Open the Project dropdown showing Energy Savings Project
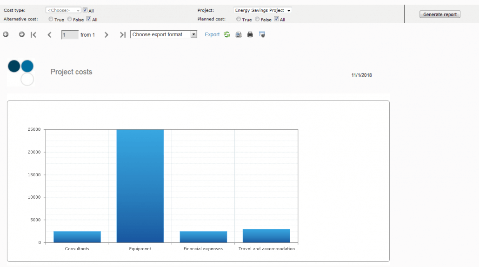The width and height of the screenshot is (479, 267). (x=263, y=10)
